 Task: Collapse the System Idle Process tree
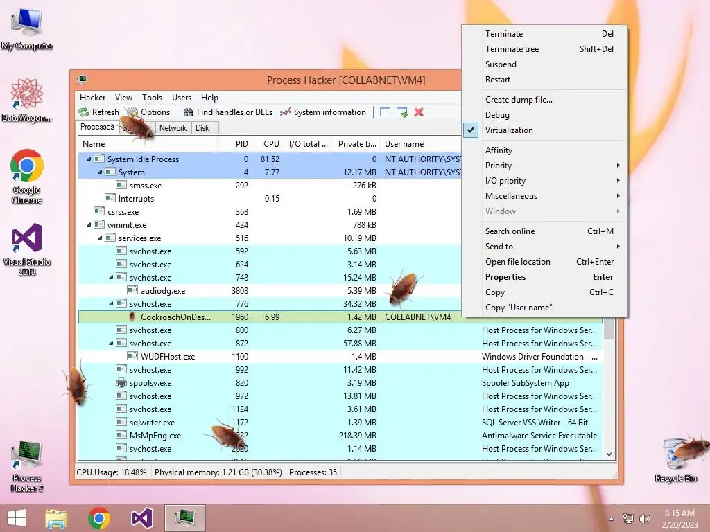click(89, 159)
